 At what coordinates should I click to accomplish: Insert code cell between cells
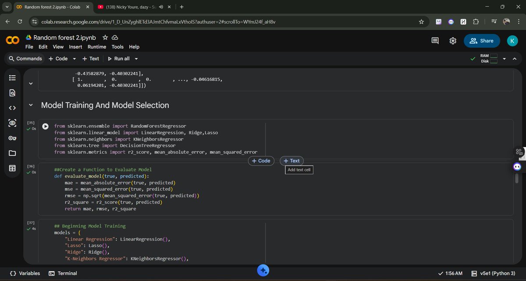coord(261,161)
